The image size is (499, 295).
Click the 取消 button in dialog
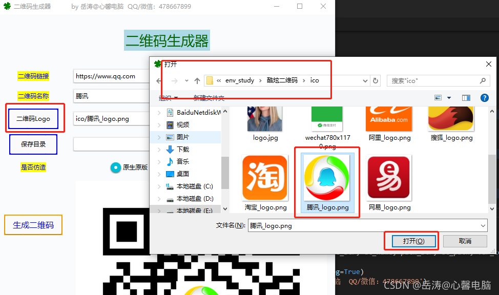pos(465,241)
